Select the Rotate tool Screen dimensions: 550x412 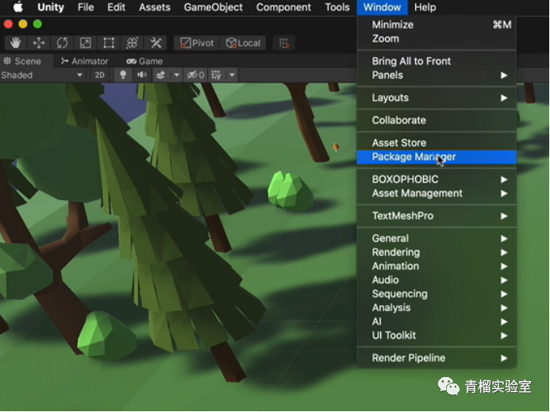(62, 43)
